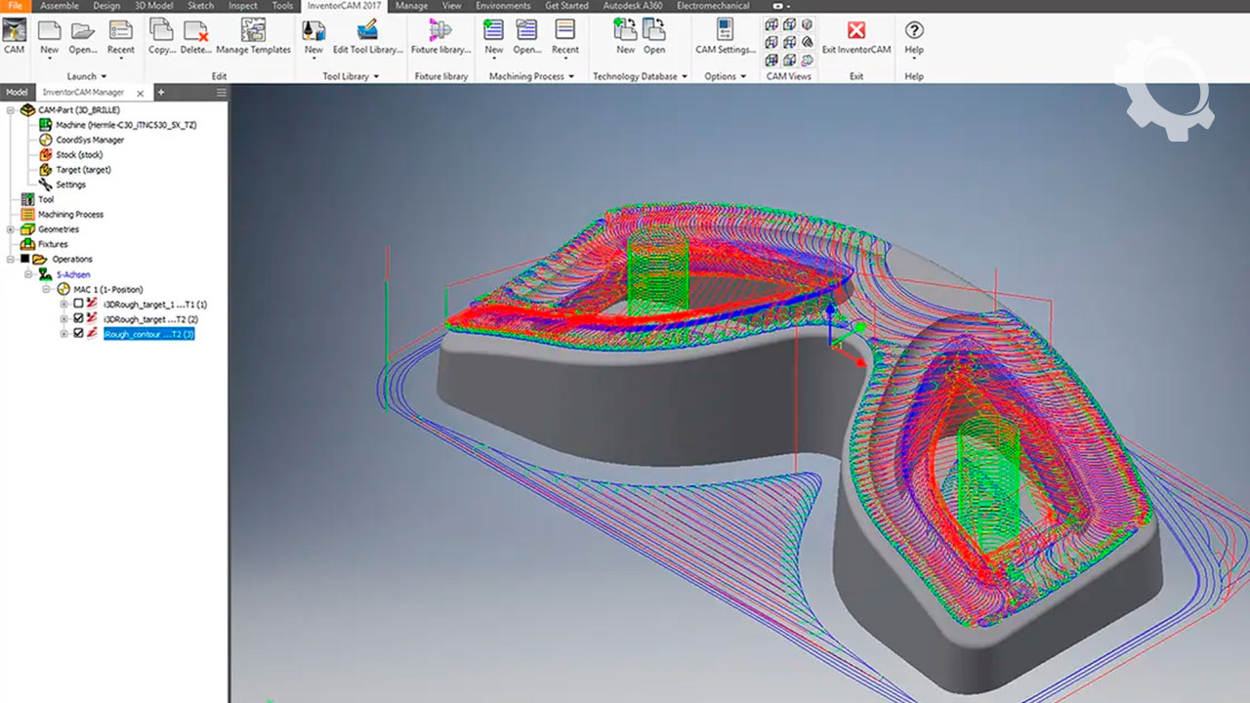Click the Exit InventorCAM red X icon
Screen dimensions: 1250x703
855,31
